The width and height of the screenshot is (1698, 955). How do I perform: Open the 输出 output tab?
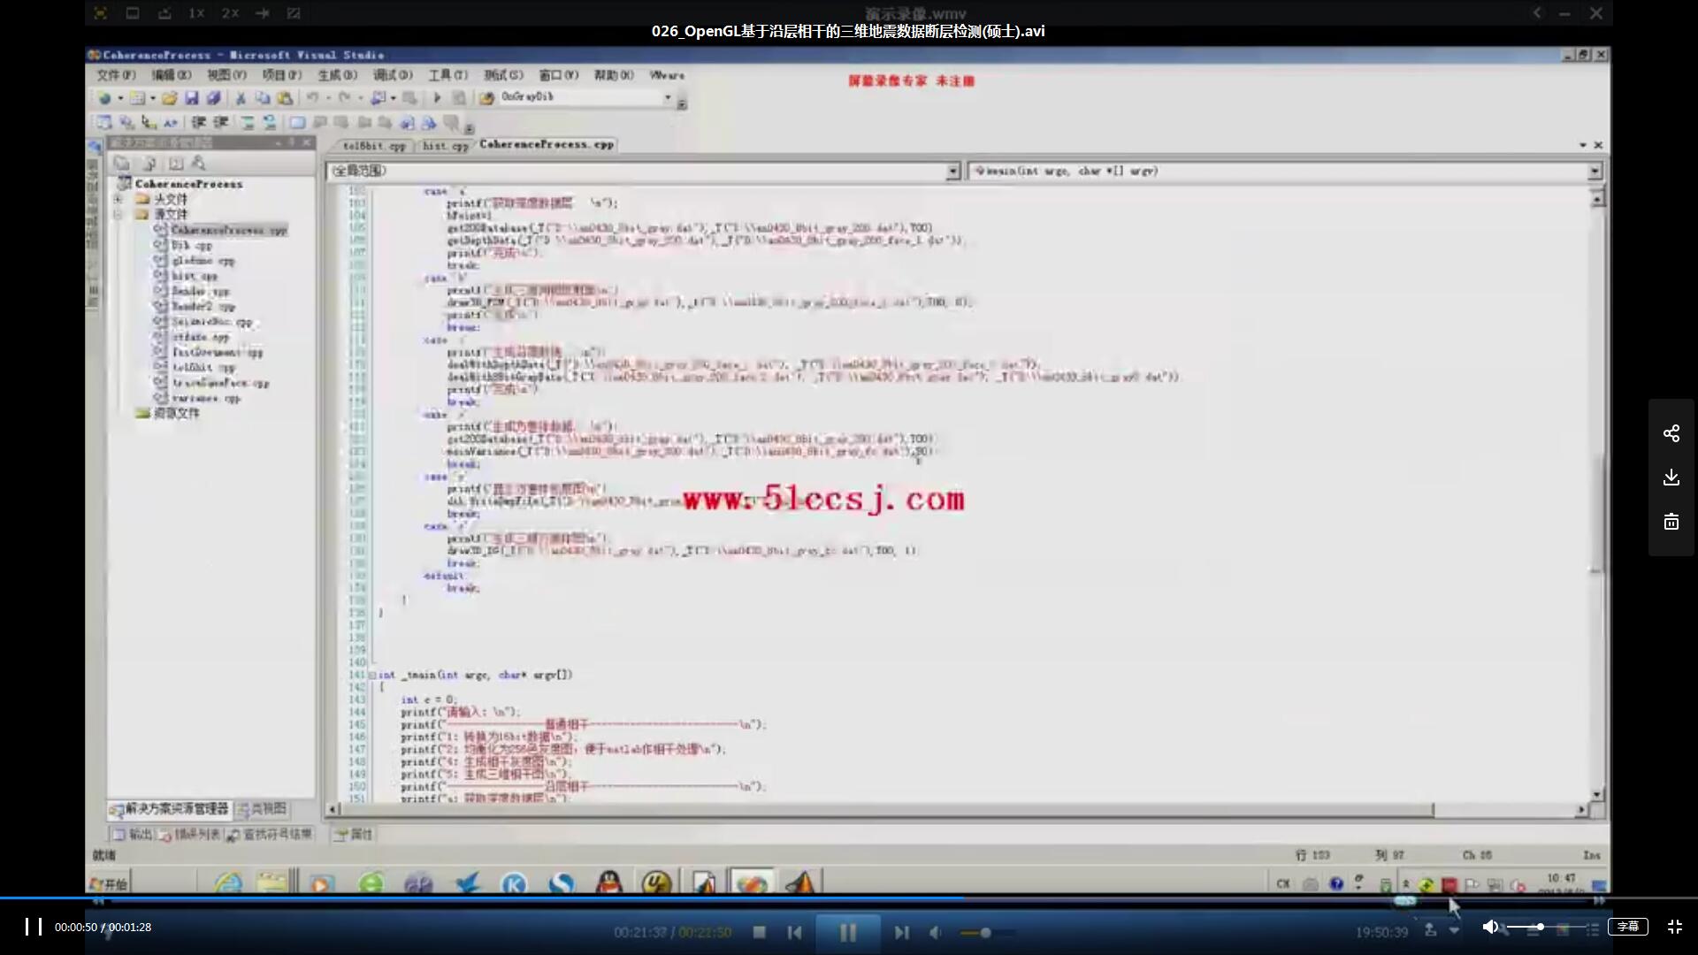click(x=133, y=834)
